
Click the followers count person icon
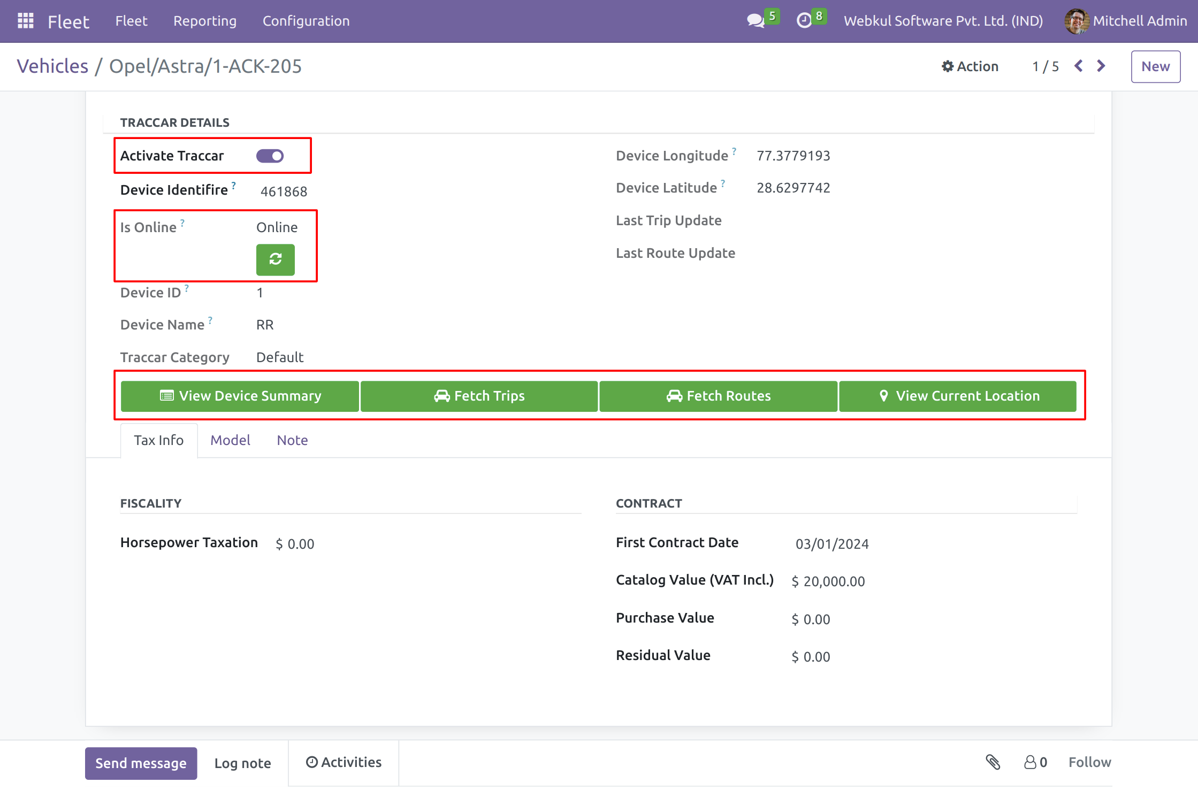[x=1030, y=762]
